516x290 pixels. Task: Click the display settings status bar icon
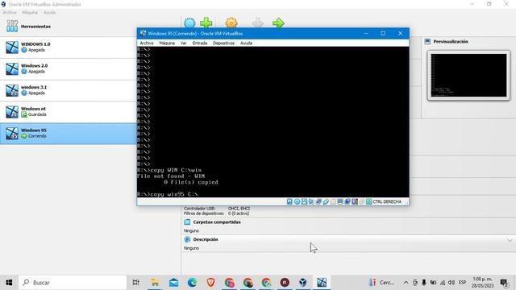[x=340, y=201]
